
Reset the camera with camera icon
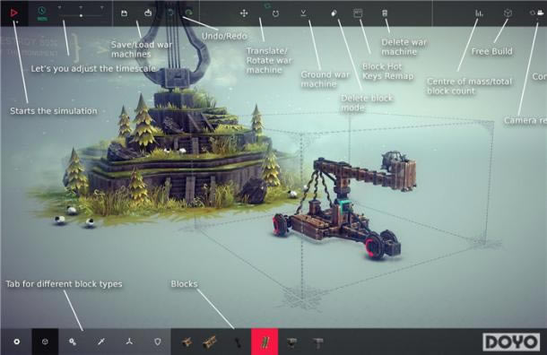pos(540,13)
